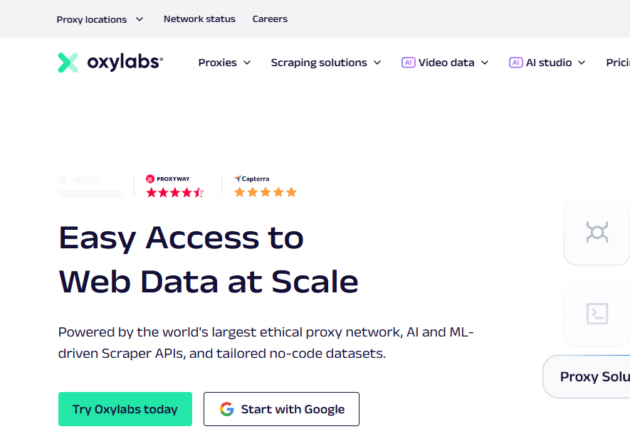The image size is (630, 429).
Task: Click the Capterra rating logo
Action: [x=251, y=179]
